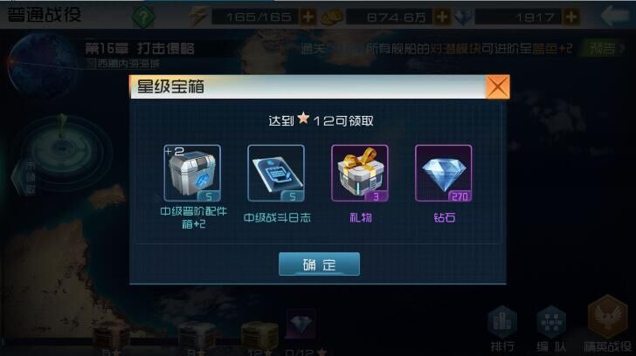This screenshot has height=356, width=636.
Task: Select the 中级战斗日志 reward icon
Action: pyautogui.click(x=276, y=173)
